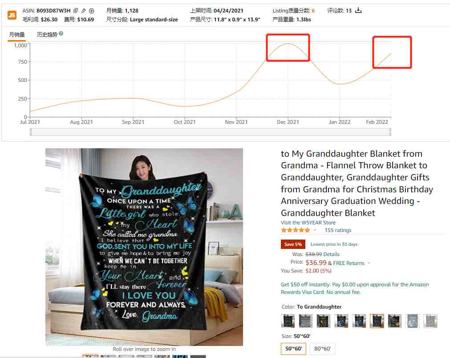Click the main blanket product image
Viewport: 450px width, 358px height.
click(x=144, y=247)
